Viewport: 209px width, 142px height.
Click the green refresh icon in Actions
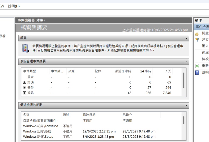pyautogui.click(x=197, y=66)
